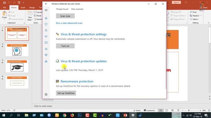Open Family options sidebar icon

pyautogui.click(x=46, y=61)
